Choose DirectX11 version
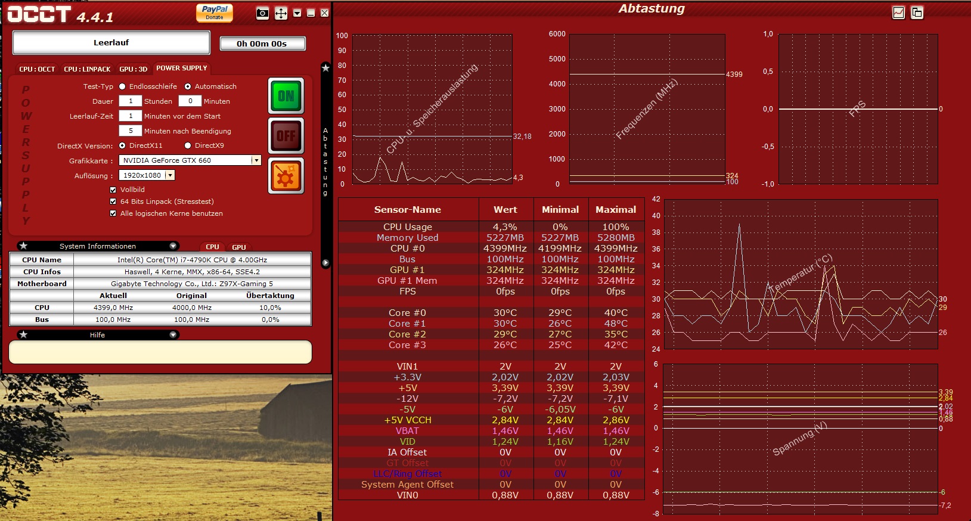 point(122,145)
